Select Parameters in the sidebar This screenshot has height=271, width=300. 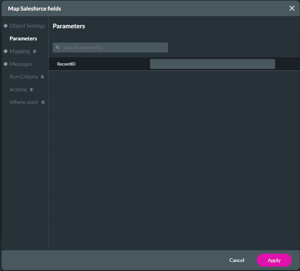tap(23, 38)
